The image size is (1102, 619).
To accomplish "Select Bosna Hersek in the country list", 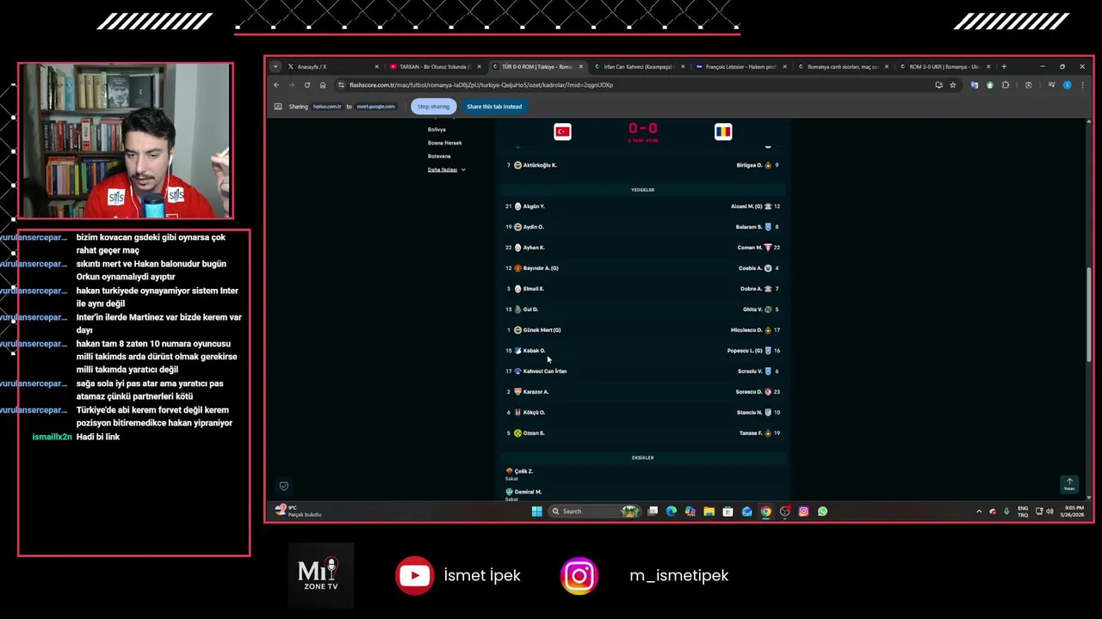I will (x=444, y=143).
